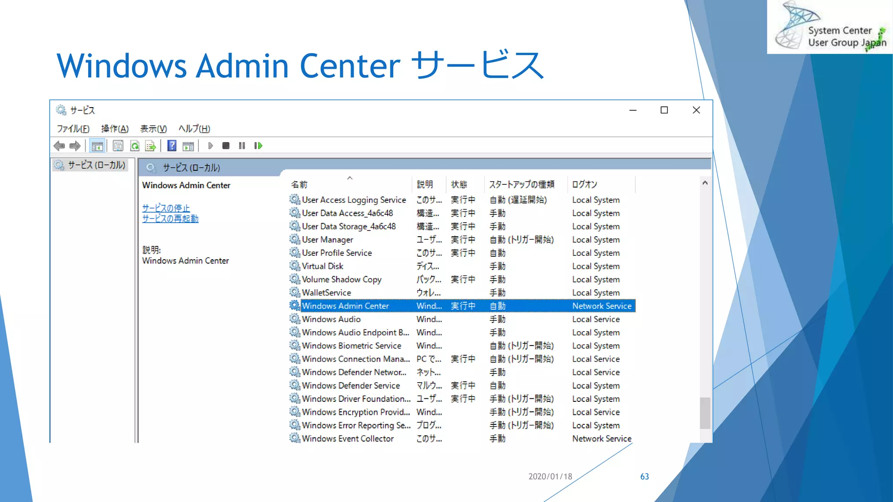This screenshot has height=502, width=893.
Task: Click the scrollbar up arrow
Action: (x=705, y=183)
